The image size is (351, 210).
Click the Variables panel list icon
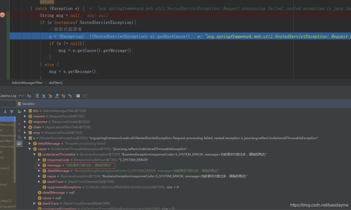tap(19, 104)
